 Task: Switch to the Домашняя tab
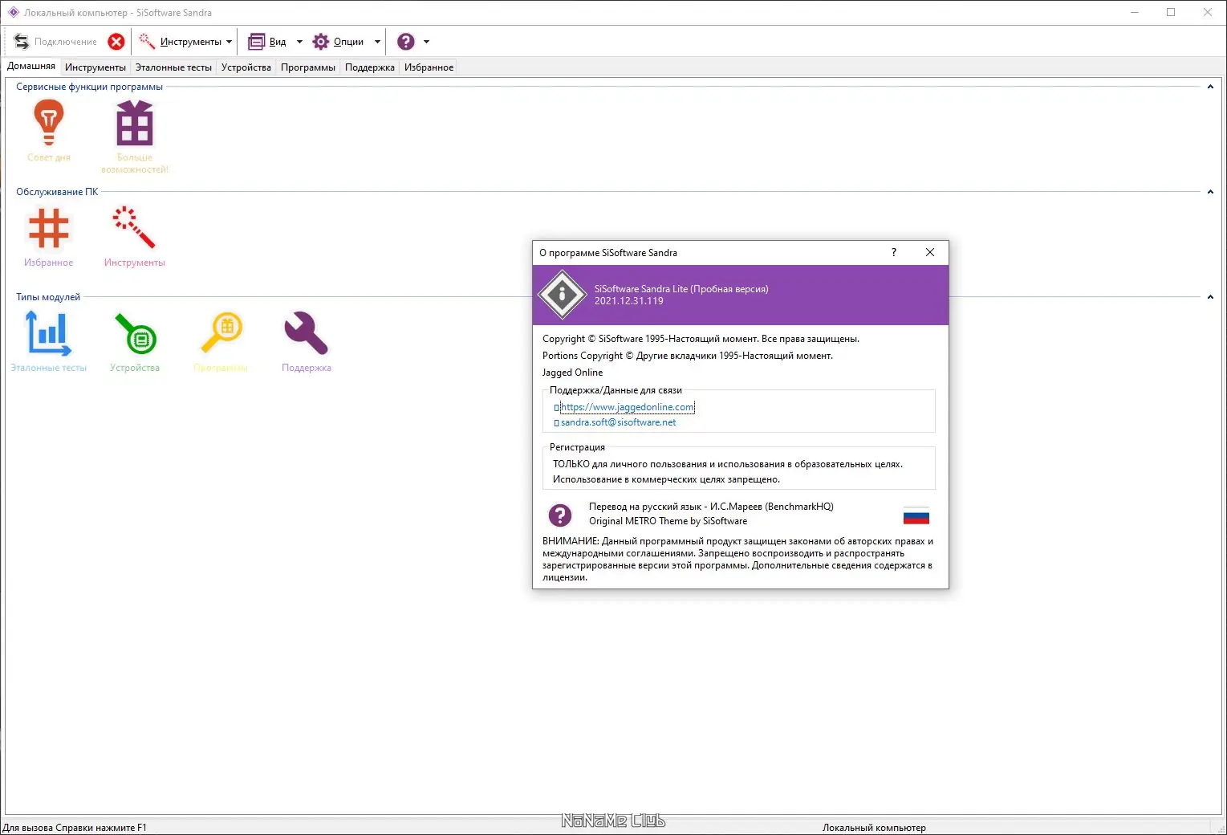(x=31, y=67)
